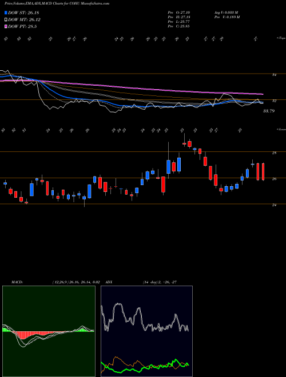Image resolution: width=286 pixels, height=377 pixels.
Task: Click the 34 label on EMA axis
Action: click(274, 75)
